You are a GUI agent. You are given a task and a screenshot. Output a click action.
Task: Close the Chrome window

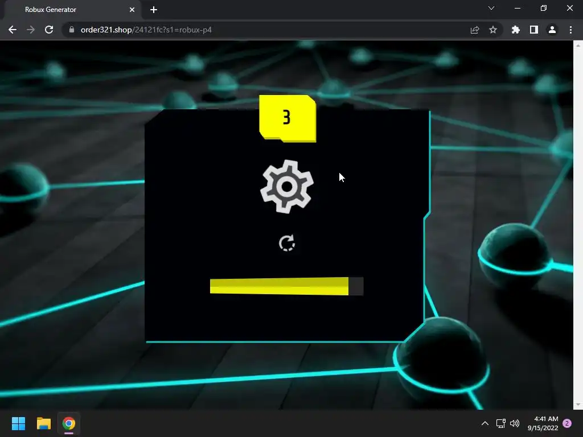pyautogui.click(x=569, y=8)
